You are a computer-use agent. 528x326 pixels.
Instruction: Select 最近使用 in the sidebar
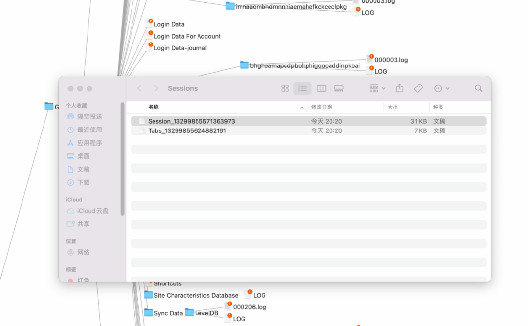[89, 130]
